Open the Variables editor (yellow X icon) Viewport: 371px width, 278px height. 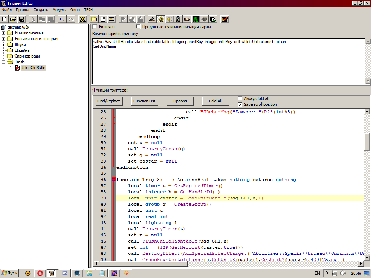[83, 19]
